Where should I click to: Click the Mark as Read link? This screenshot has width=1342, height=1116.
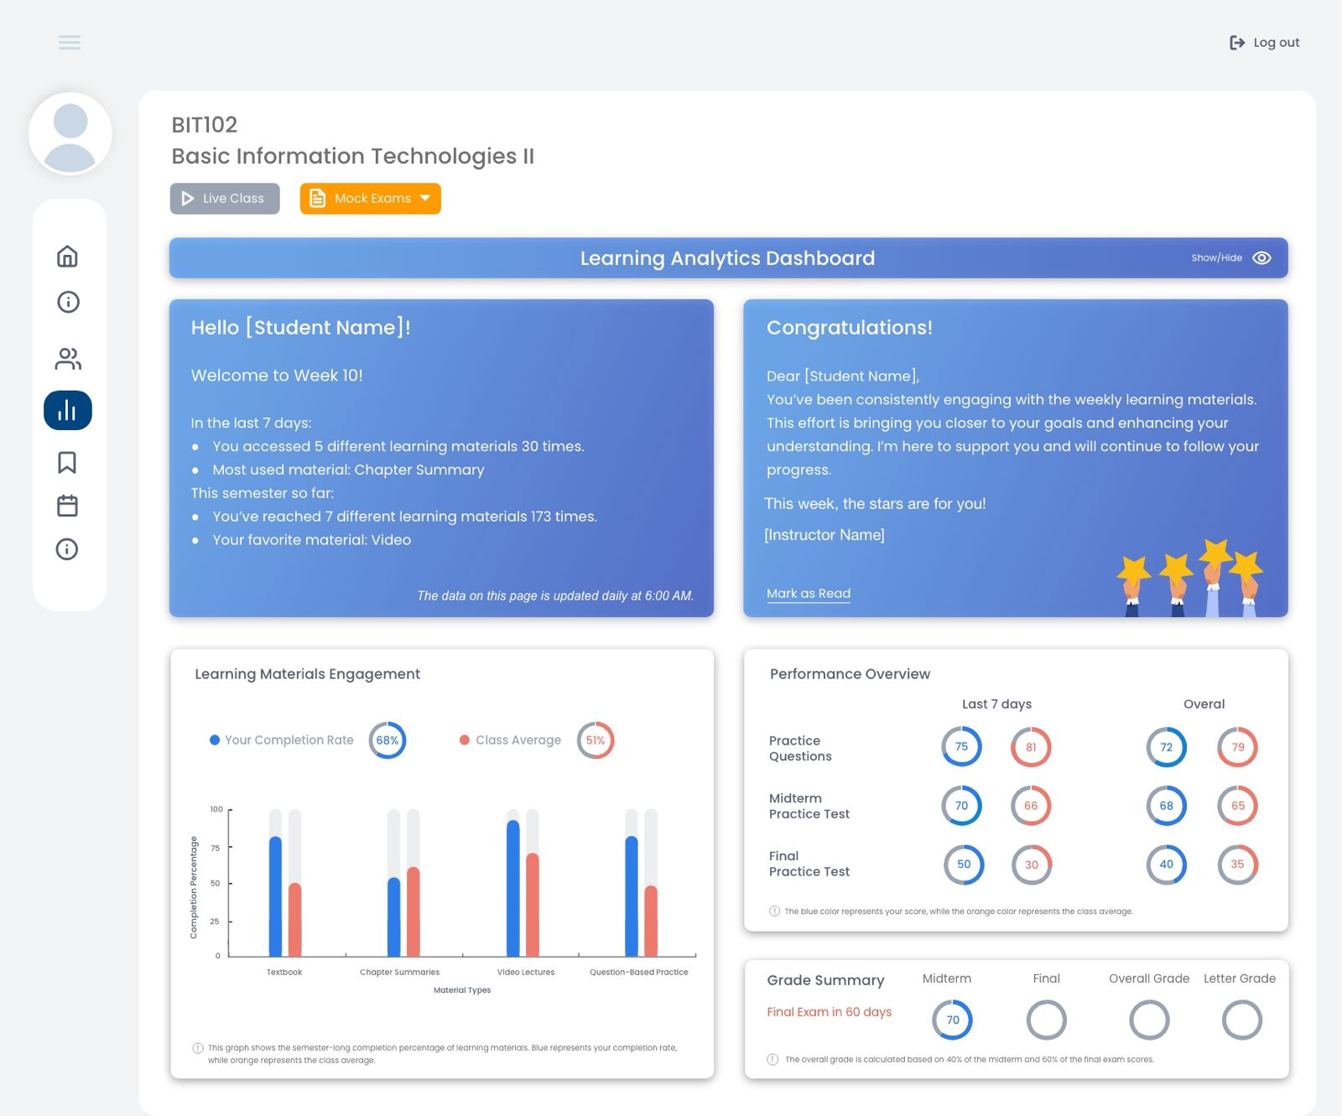click(808, 594)
